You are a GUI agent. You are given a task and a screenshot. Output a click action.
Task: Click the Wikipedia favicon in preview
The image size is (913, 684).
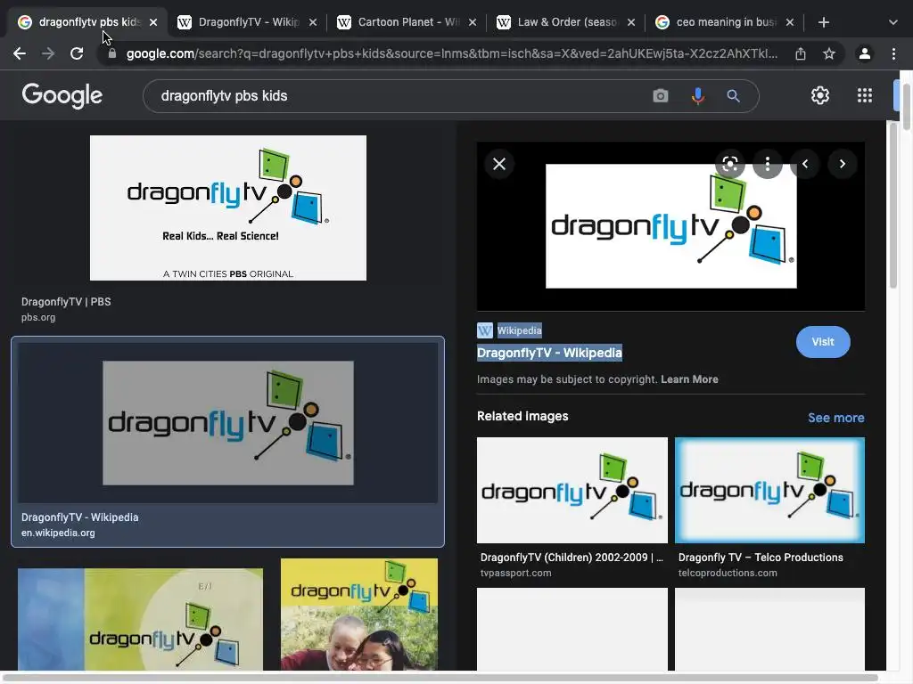[x=484, y=330]
